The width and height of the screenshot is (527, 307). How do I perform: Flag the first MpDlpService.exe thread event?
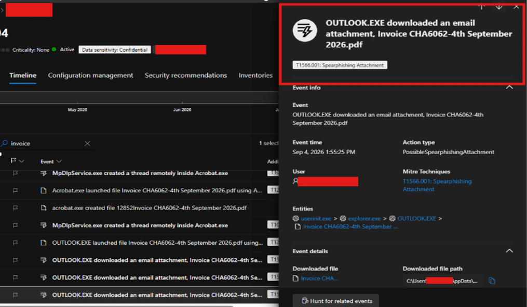click(x=15, y=173)
